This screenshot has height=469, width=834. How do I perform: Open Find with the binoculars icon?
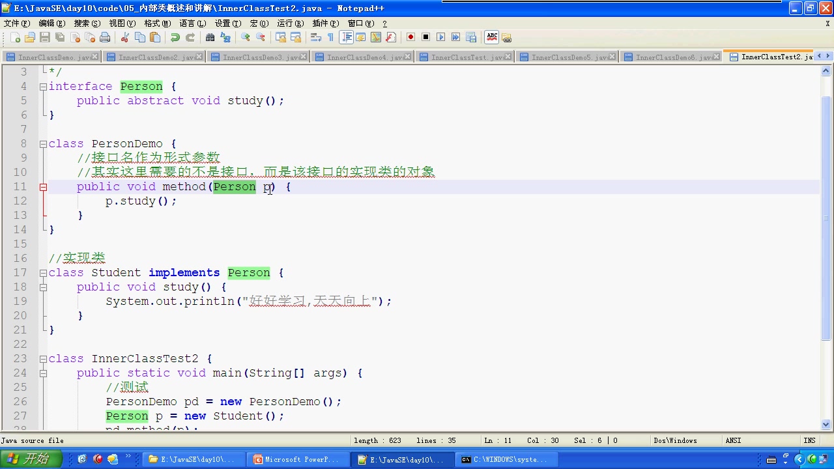210,37
